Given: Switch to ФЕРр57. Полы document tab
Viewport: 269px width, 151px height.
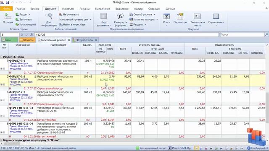Looking at the screenshot, I should (84, 40).
